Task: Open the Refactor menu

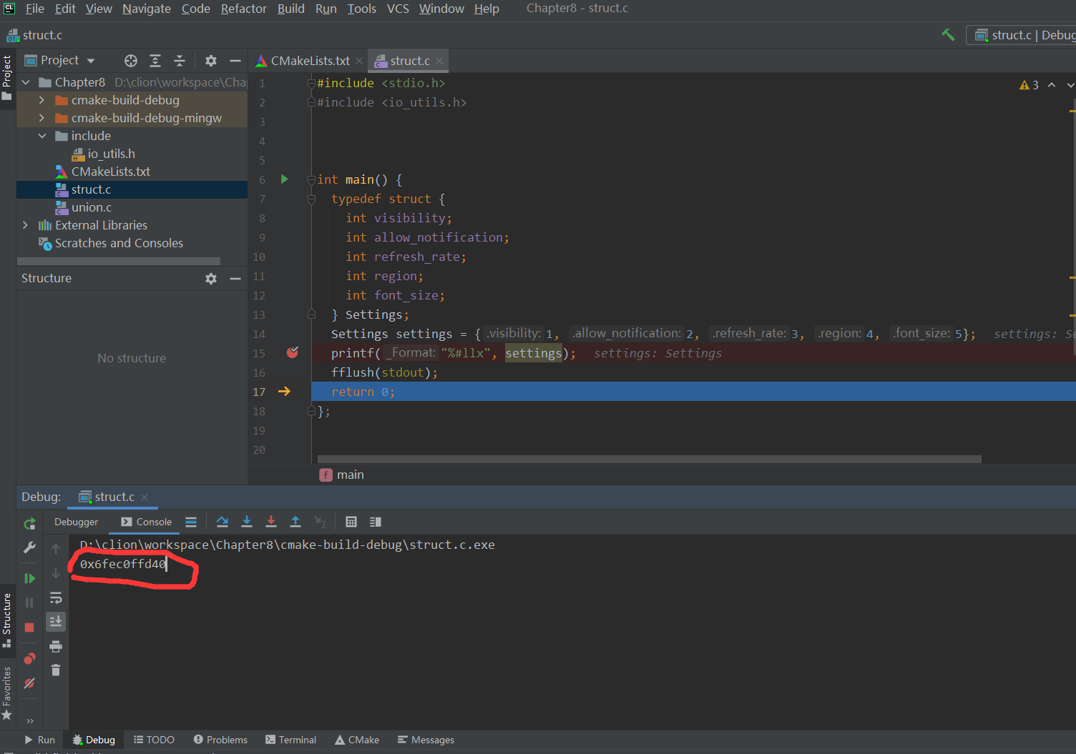Action: [243, 9]
